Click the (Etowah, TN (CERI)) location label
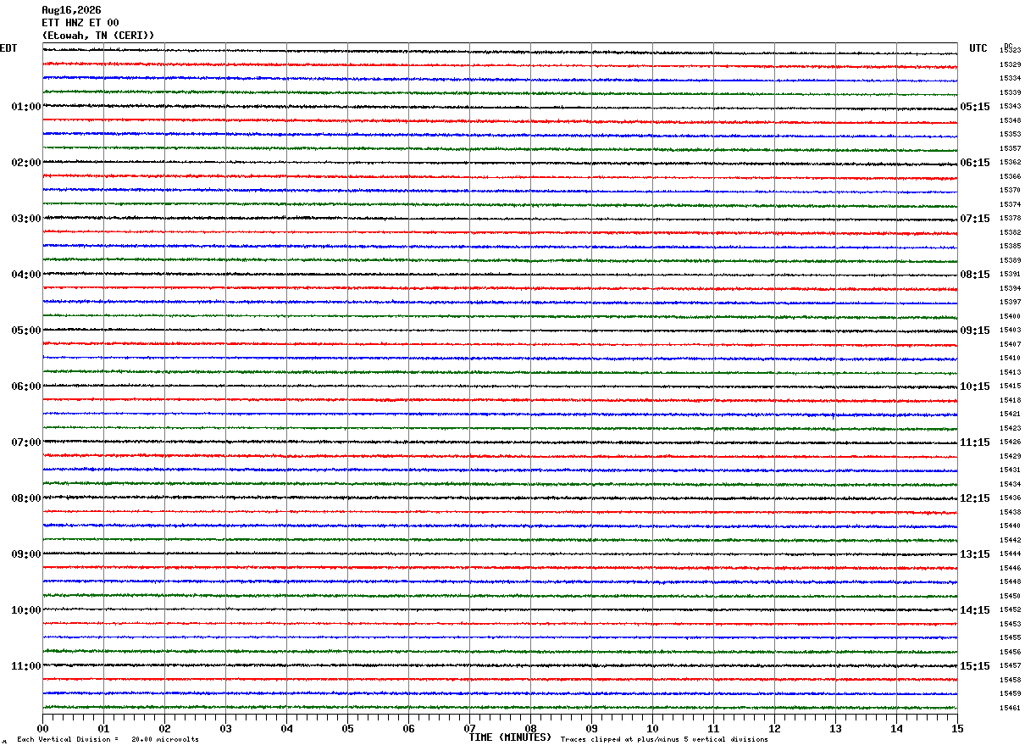1025x751 pixels. tap(98, 36)
